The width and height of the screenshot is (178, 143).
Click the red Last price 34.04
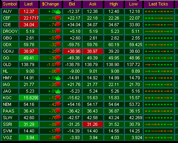pyautogui.click(x=29, y=25)
